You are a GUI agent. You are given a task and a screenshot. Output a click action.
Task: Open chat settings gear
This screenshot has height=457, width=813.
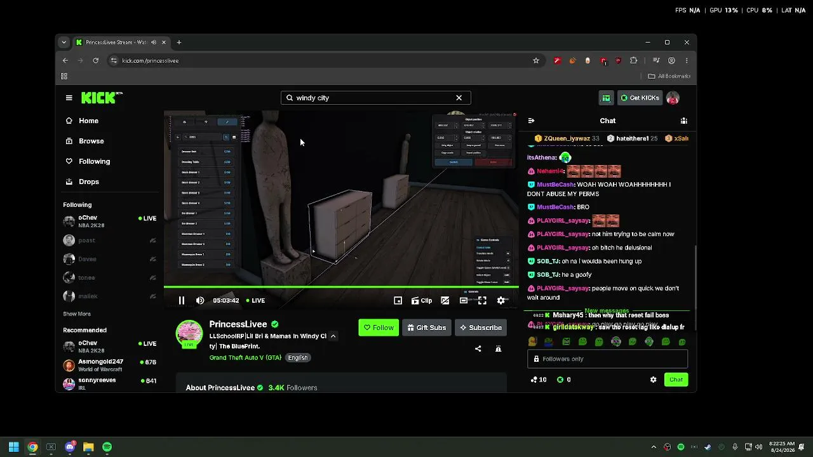coord(653,380)
